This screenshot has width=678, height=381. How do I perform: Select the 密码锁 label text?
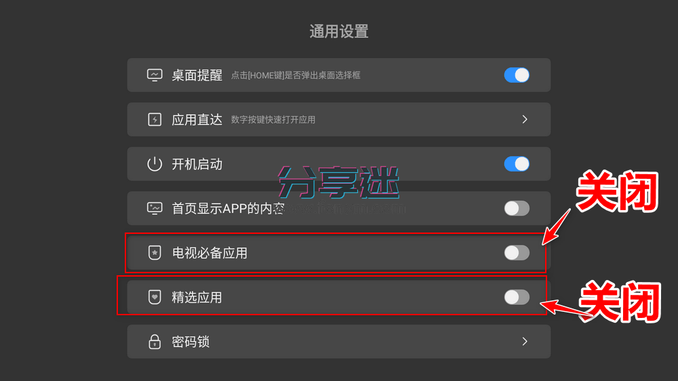191,342
